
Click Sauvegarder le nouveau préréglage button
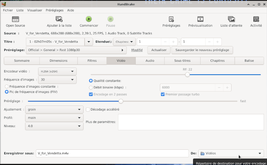point(202,50)
